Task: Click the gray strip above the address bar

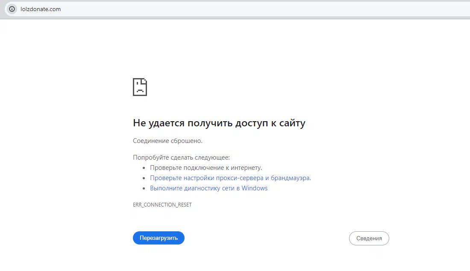Action: point(235,1)
